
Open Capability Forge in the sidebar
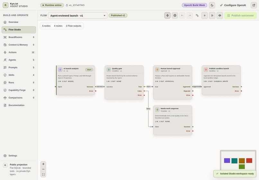[x=19, y=90]
